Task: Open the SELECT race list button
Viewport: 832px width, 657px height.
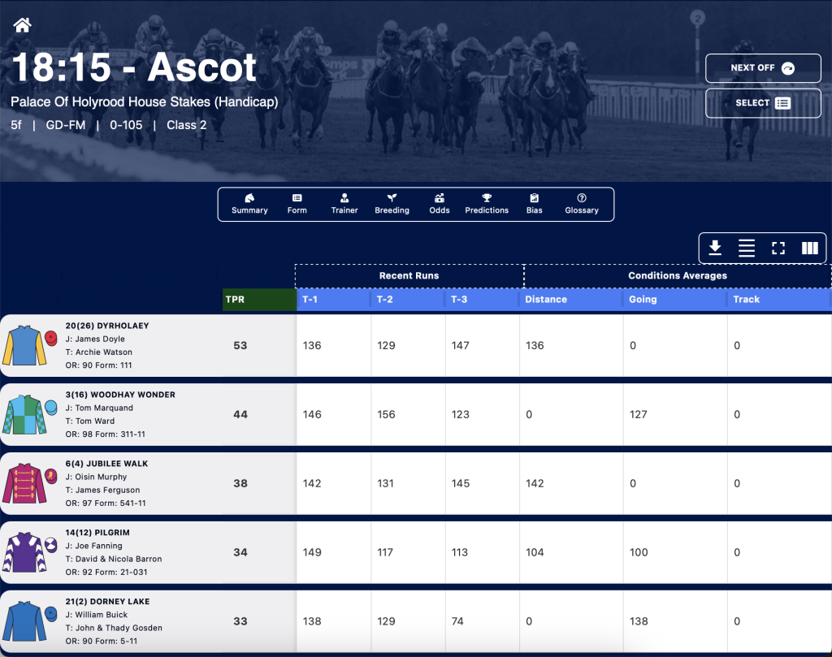Action: tap(763, 103)
